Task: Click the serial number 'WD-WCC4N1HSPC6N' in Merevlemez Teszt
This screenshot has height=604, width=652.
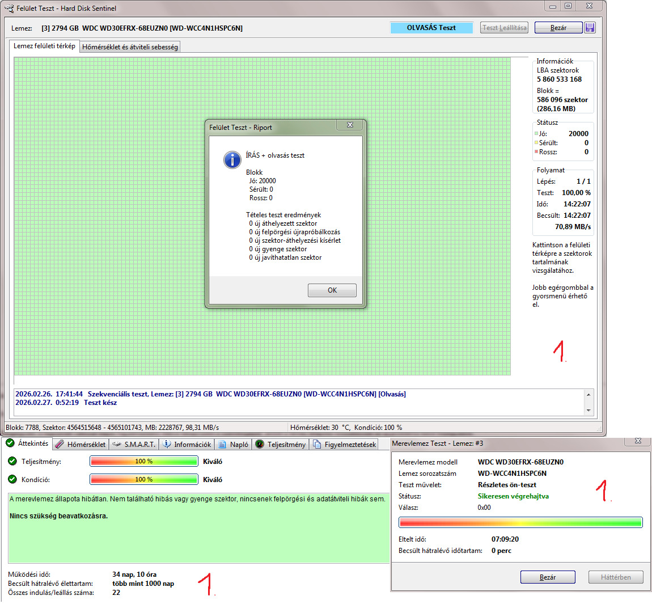Action: [513, 474]
